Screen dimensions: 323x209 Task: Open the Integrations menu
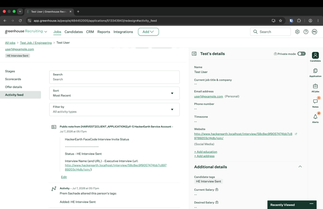(x=123, y=32)
